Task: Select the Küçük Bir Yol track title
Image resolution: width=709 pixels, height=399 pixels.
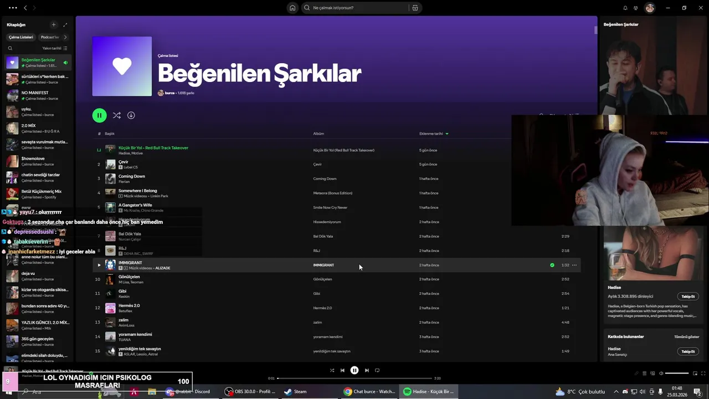Action: 153,148
